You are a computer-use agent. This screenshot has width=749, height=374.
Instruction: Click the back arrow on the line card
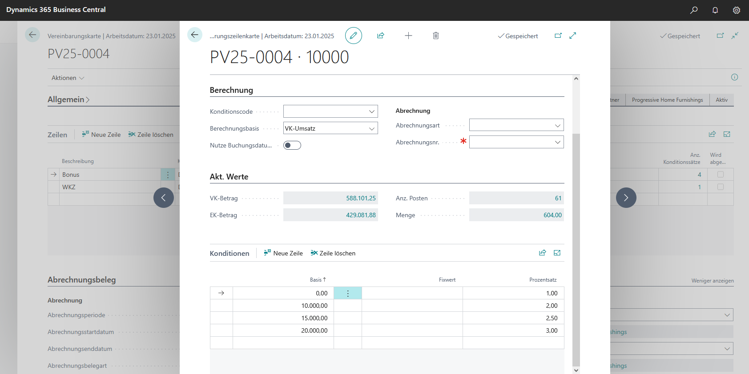[x=195, y=35]
